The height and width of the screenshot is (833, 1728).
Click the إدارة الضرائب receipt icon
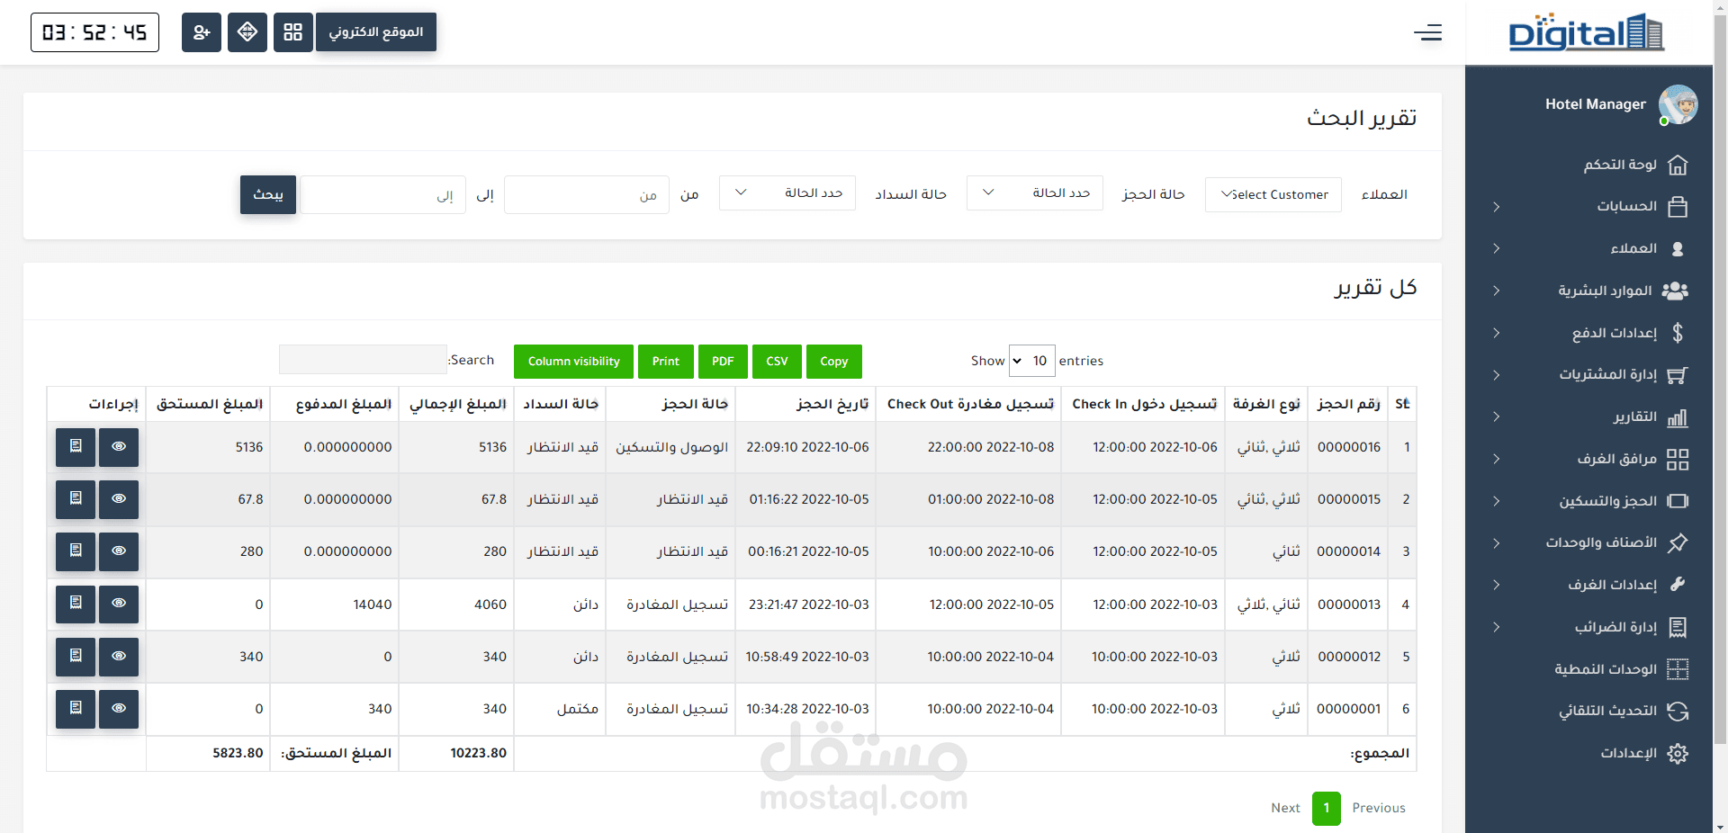tap(1678, 627)
